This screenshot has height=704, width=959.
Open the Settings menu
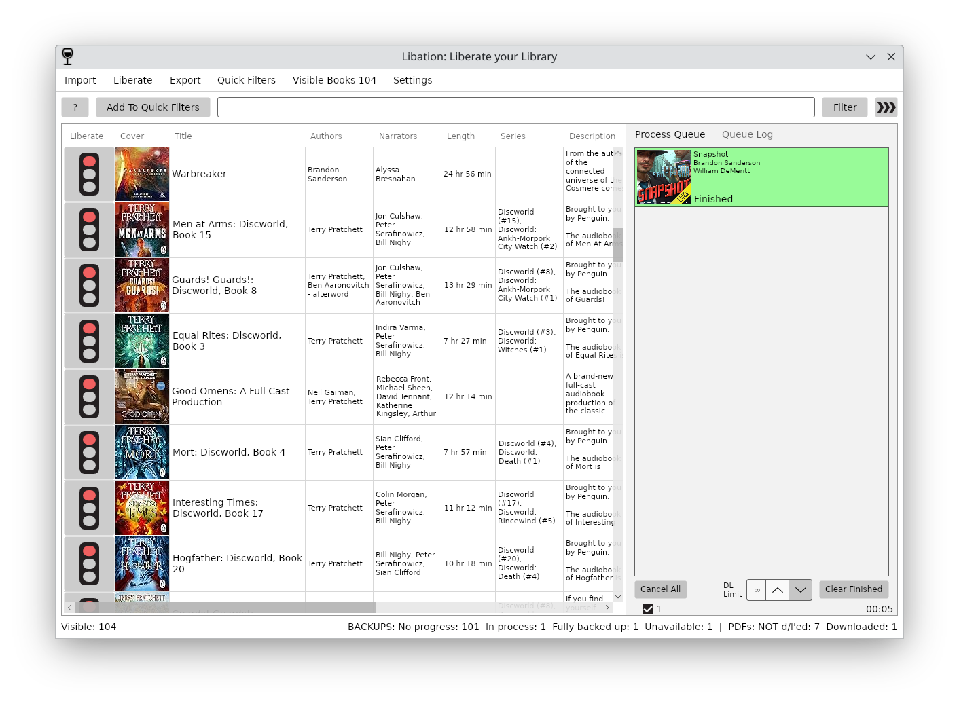[412, 80]
